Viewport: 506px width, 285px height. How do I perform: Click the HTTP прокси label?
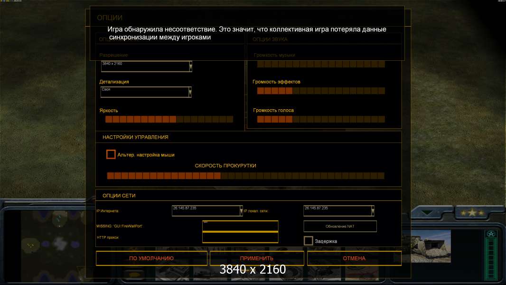point(107,237)
